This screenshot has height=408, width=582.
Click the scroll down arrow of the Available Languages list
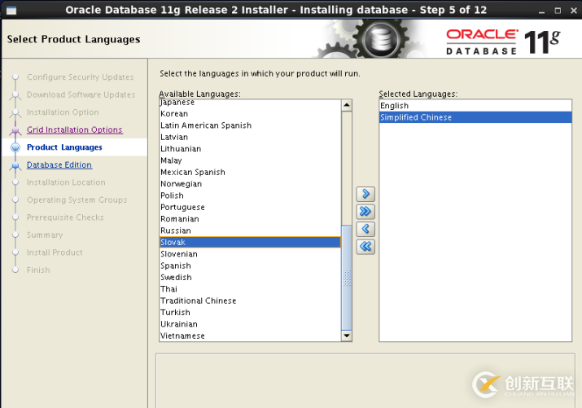(x=347, y=336)
